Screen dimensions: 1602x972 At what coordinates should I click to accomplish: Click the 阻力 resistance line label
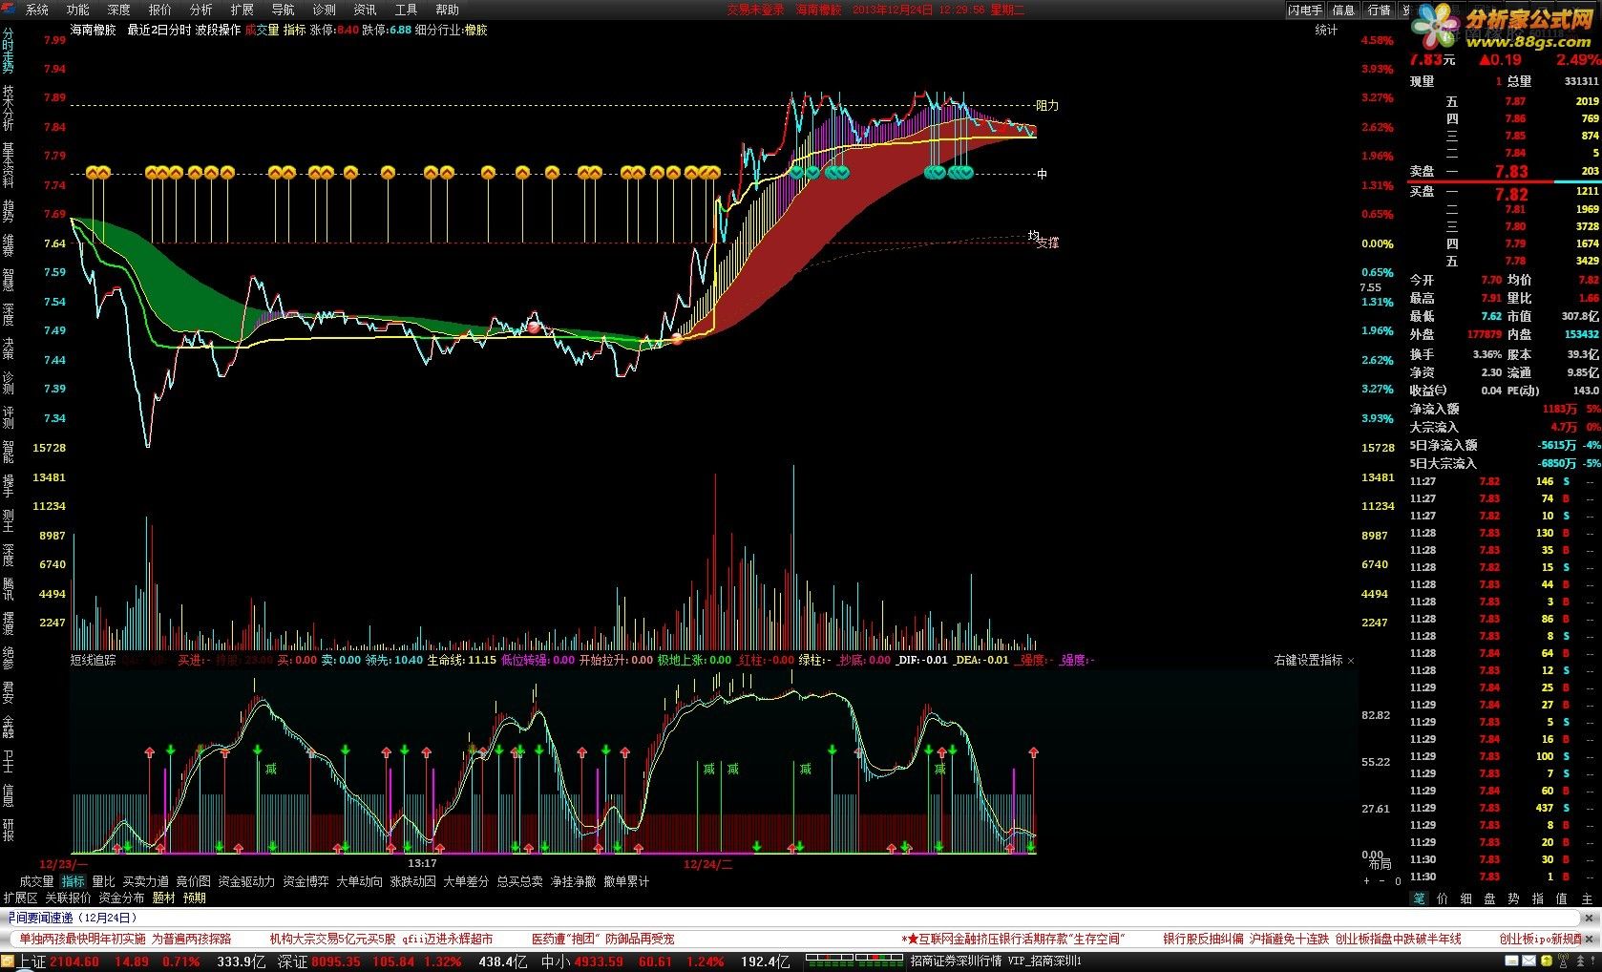(x=1047, y=105)
